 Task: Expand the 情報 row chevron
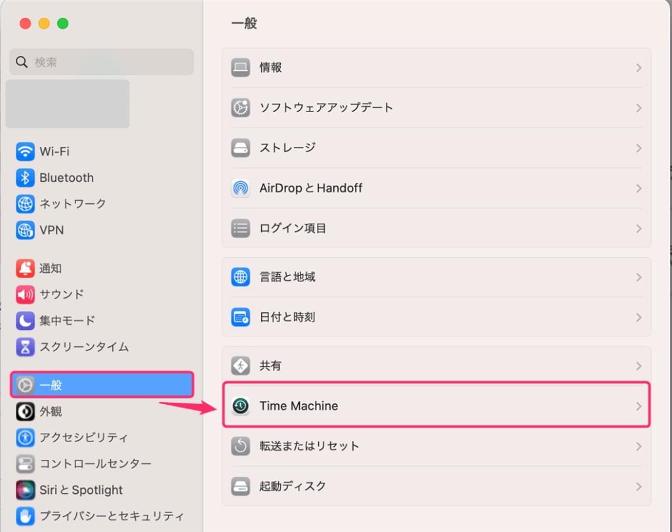(x=637, y=68)
